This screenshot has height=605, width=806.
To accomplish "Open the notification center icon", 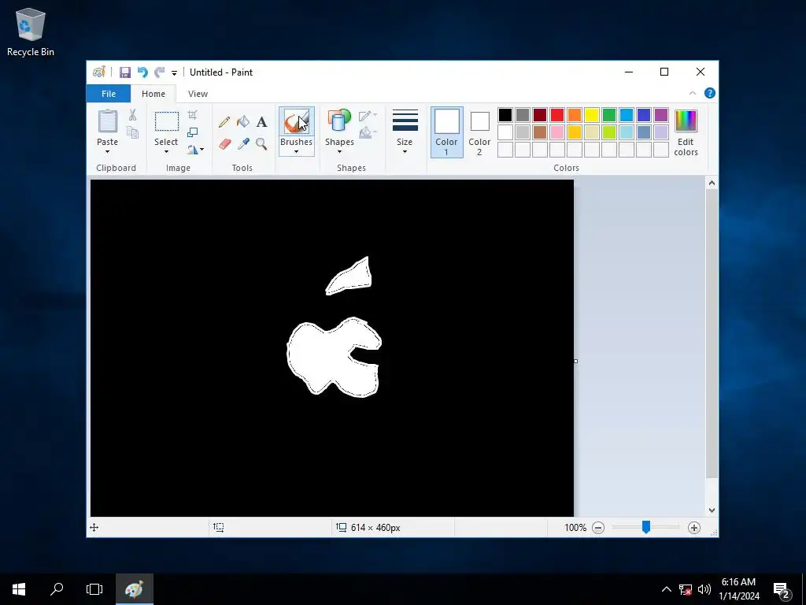I will coord(782,589).
